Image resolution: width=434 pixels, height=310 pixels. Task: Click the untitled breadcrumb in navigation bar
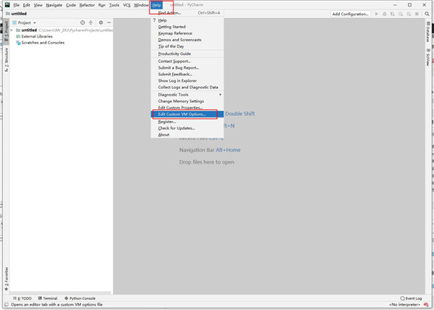tap(17, 14)
